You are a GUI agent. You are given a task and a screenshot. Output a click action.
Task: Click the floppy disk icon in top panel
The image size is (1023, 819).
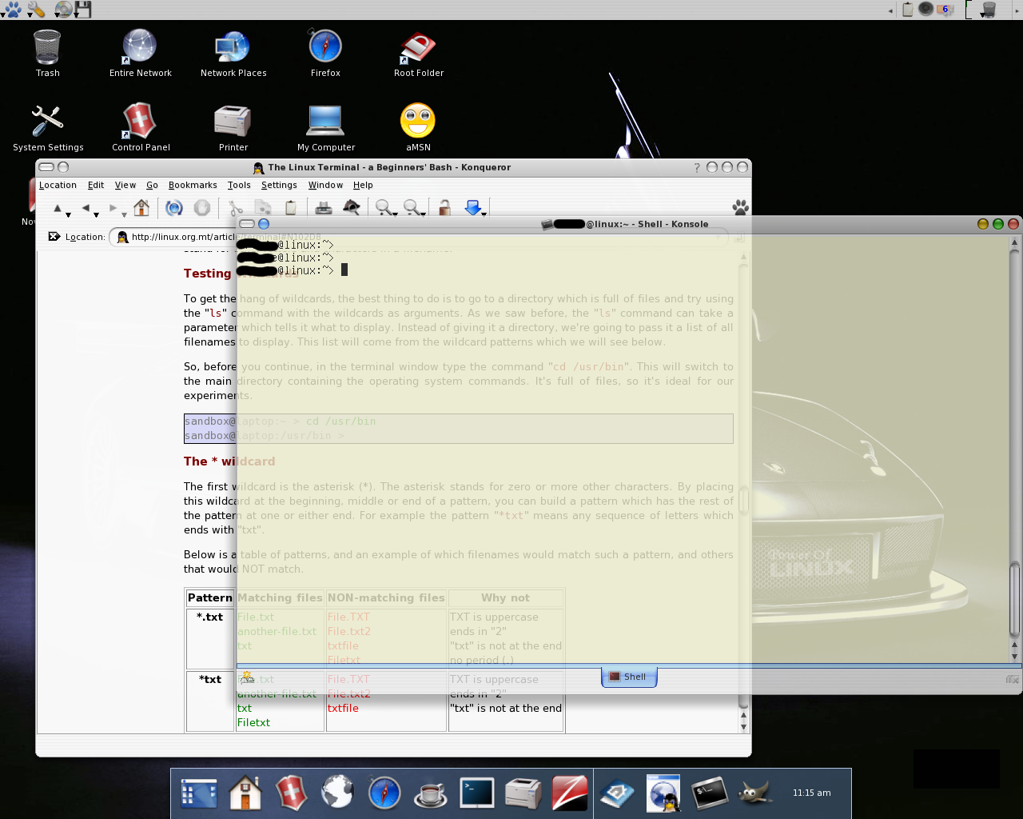(83, 10)
